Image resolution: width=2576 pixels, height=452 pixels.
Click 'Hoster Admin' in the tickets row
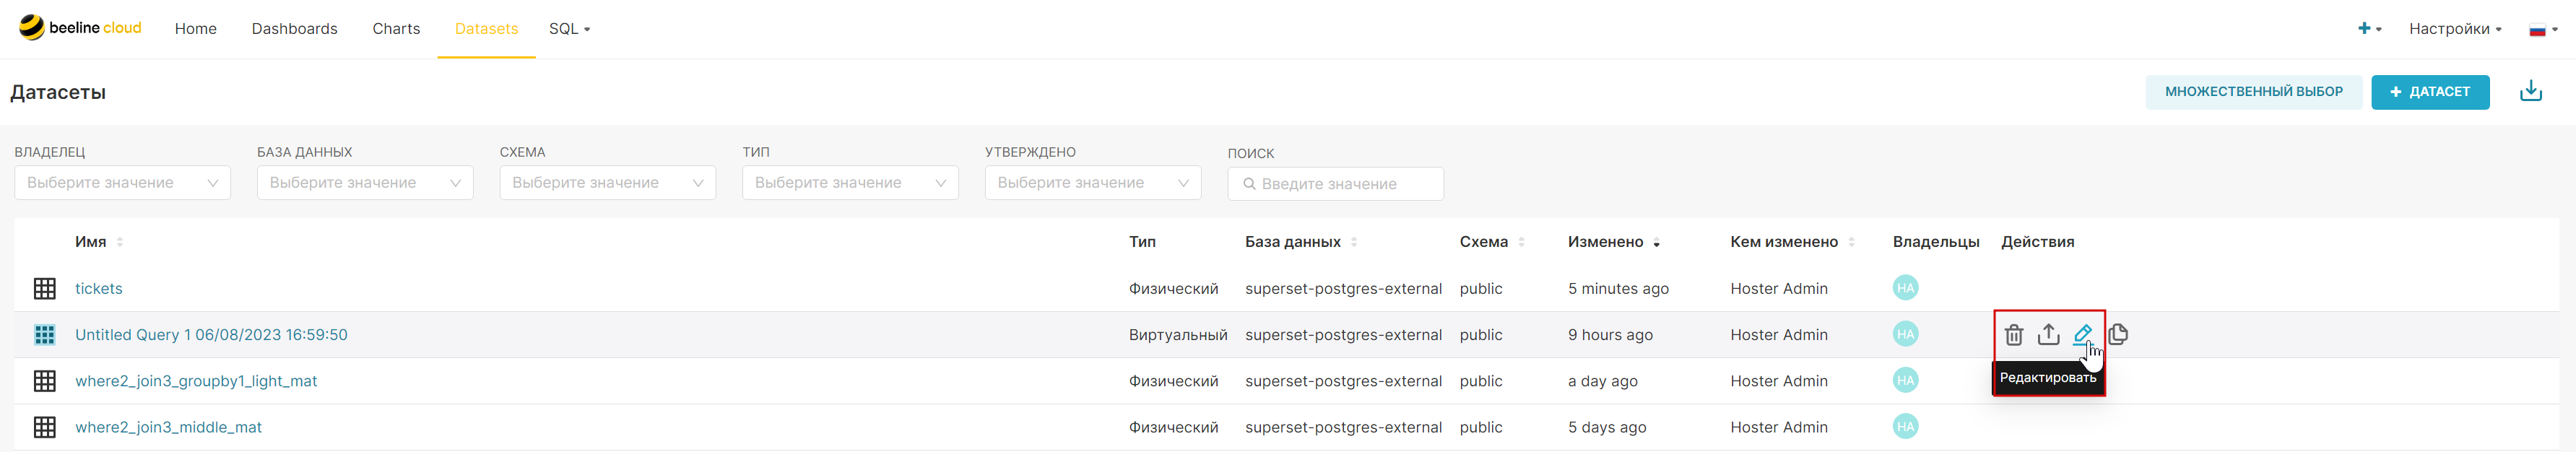click(1779, 288)
